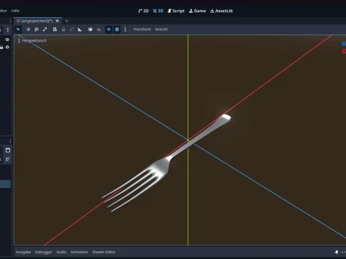Open the Ausgabe bottom panel
This screenshot has height=259, width=346.
23,252
